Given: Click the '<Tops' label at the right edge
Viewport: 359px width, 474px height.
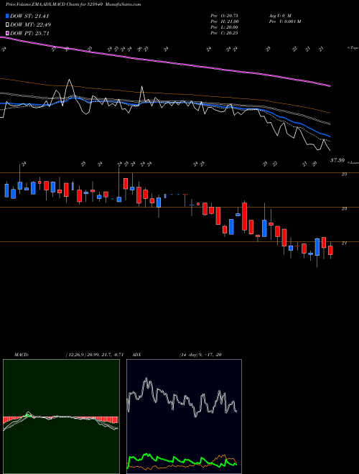Looking at the screenshot, I should (353, 48).
